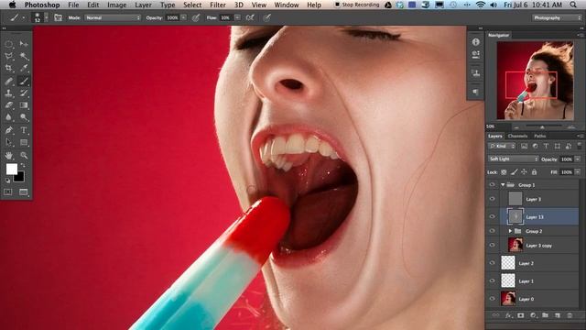Add a layer mask
The height and width of the screenshot is (330, 586).
point(521,315)
